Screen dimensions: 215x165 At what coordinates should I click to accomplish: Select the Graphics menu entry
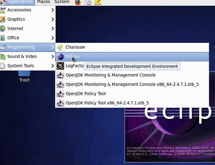pos(28,19)
